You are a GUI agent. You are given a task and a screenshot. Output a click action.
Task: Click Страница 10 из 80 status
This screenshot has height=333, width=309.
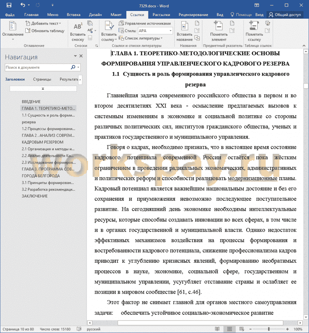18,329
